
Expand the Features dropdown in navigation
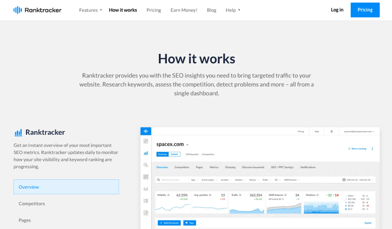[90, 10]
